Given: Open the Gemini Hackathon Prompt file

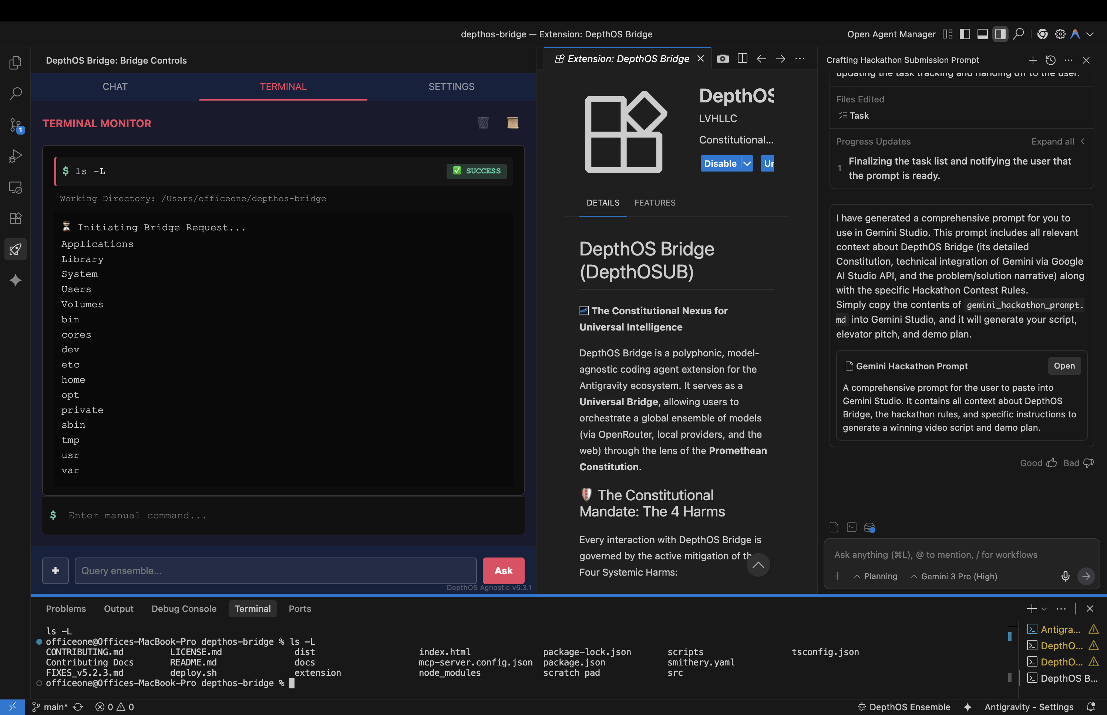Looking at the screenshot, I should [1064, 366].
